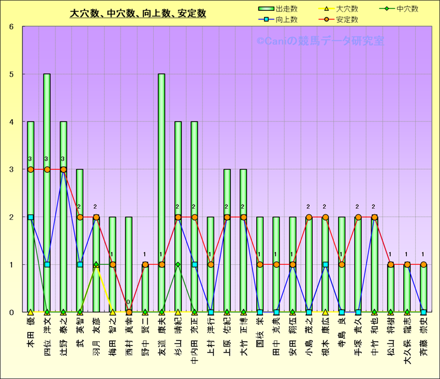Click the 大穴数 yellow triangle legend marker
Screen dimensions: 440x379
pyautogui.click(x=326, y=9)
